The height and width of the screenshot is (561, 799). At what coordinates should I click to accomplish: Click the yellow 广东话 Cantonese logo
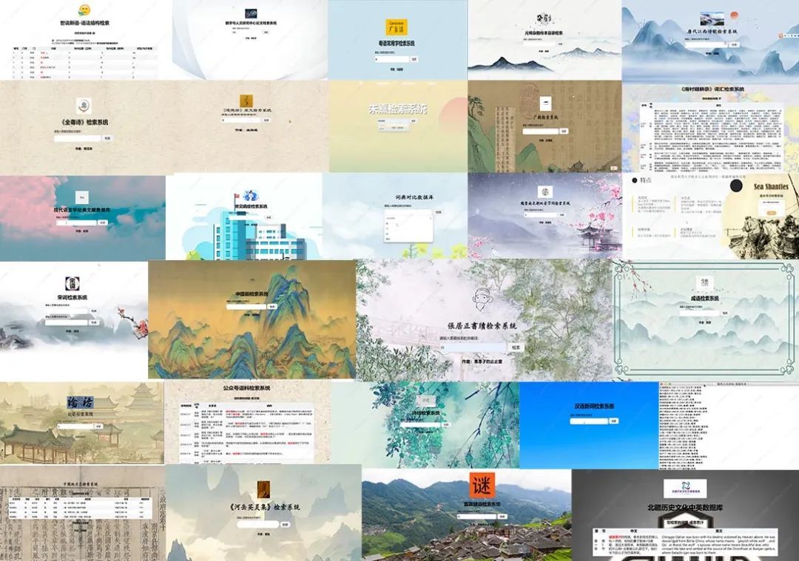click(x=397, y=27)
